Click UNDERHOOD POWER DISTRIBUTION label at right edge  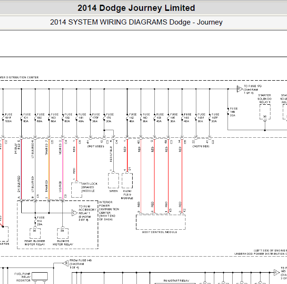(261, 254)
